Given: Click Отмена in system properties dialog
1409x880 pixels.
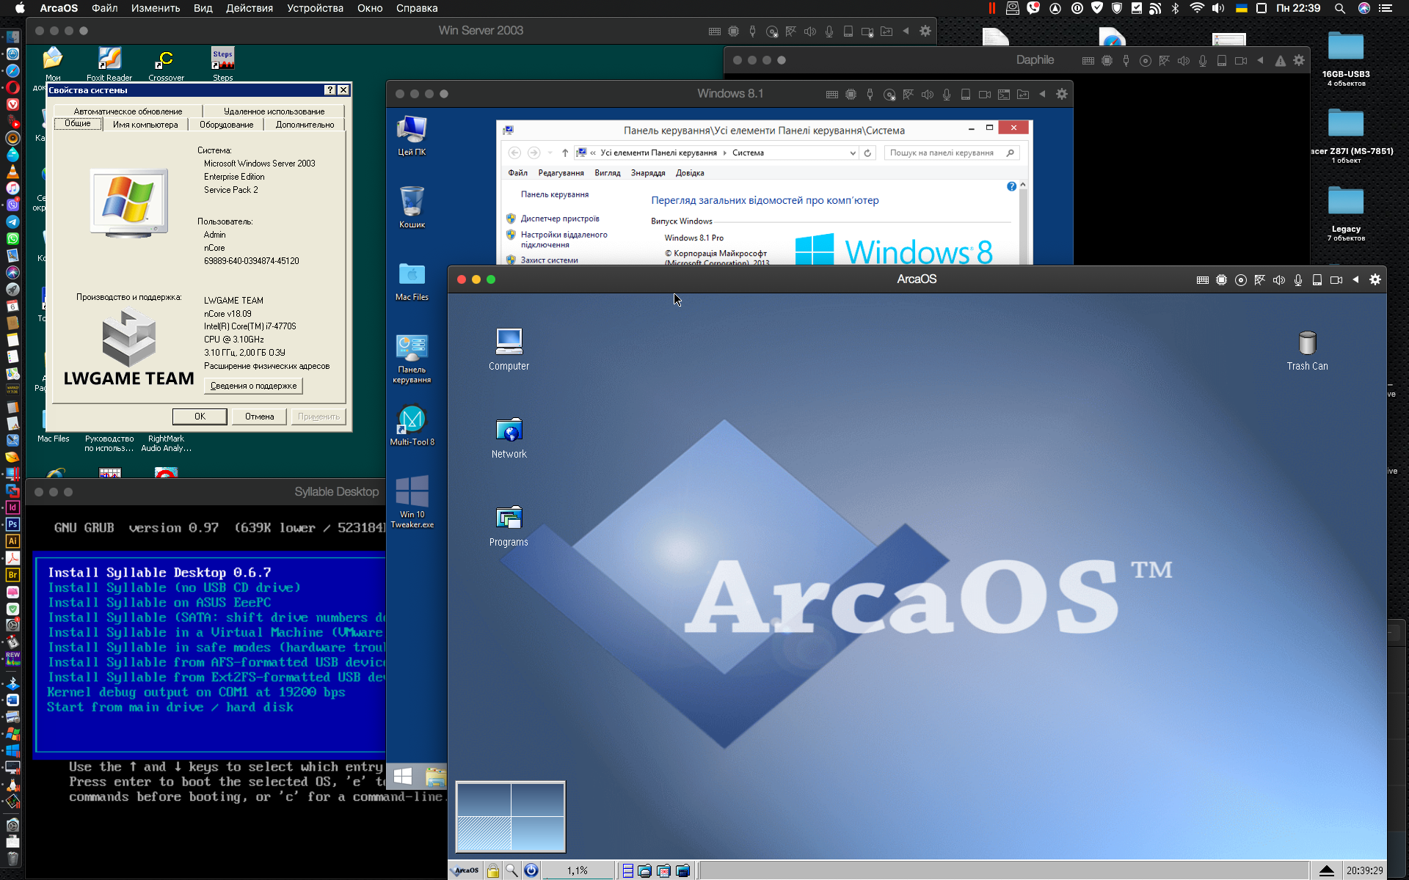Looking at the screenshot, I should 260,417.
